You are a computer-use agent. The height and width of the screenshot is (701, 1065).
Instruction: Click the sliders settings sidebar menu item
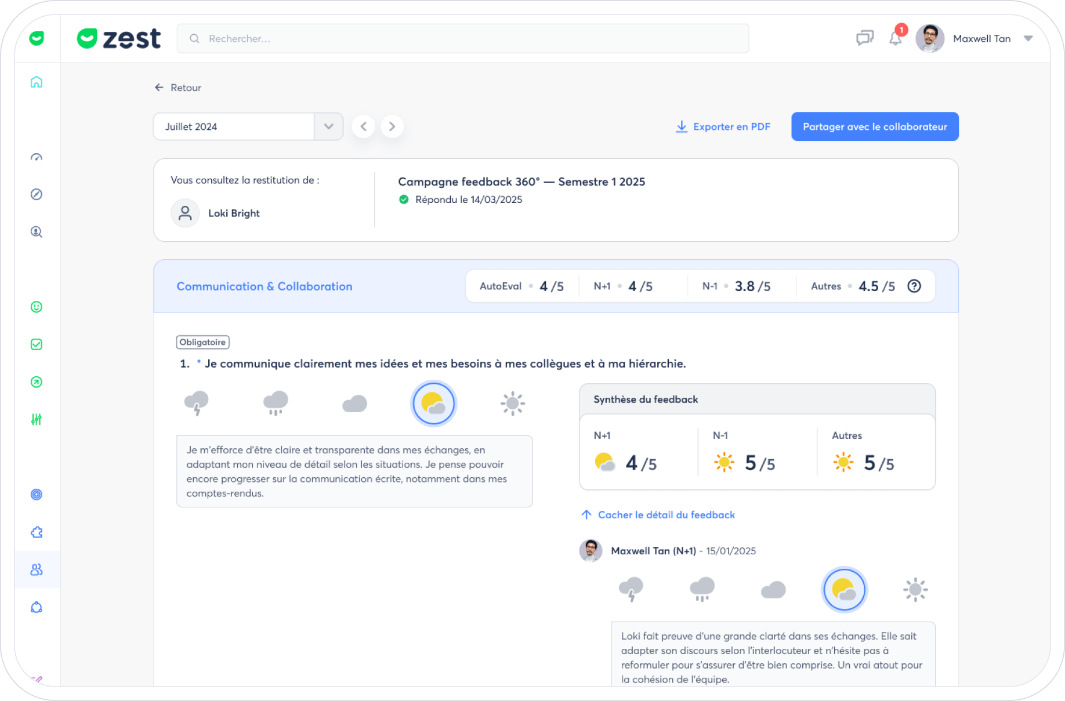pyautogui.click(x=37, y=419)
